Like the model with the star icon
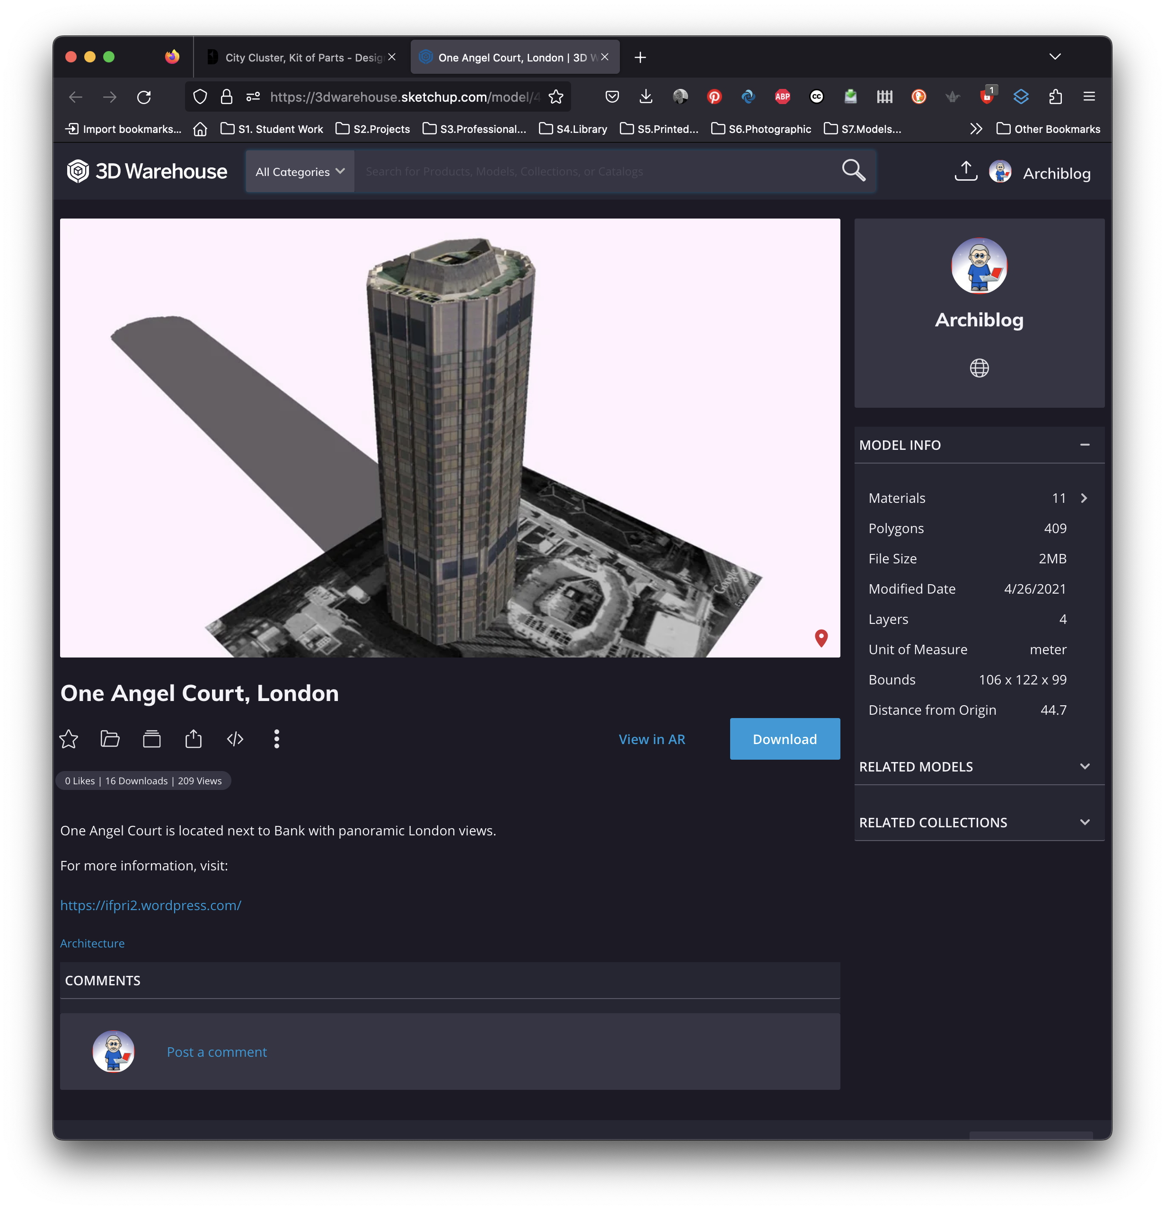Viewport: 1165px width, 1210px height. [x=69, y=739]
